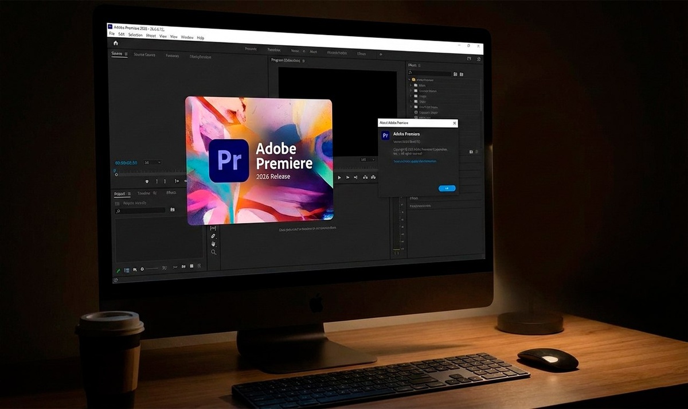Open the Edit menu

tap(122, 34)
